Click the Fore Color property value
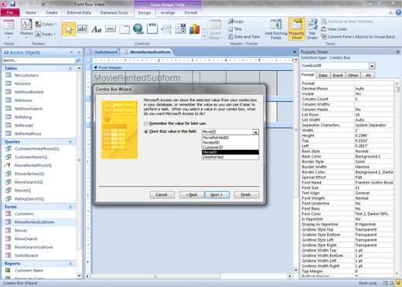Viewport: 402px width, 287px height. pyautogui.click(x=374, y=214)
